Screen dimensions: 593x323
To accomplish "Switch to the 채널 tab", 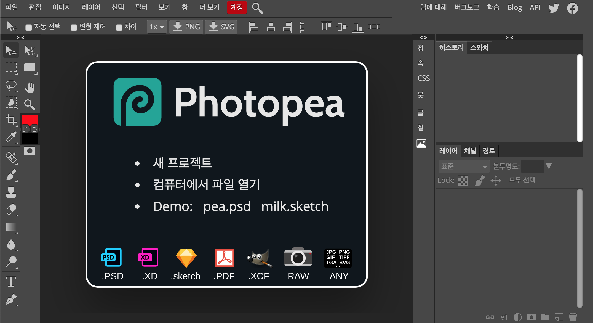I will [470, 151].
